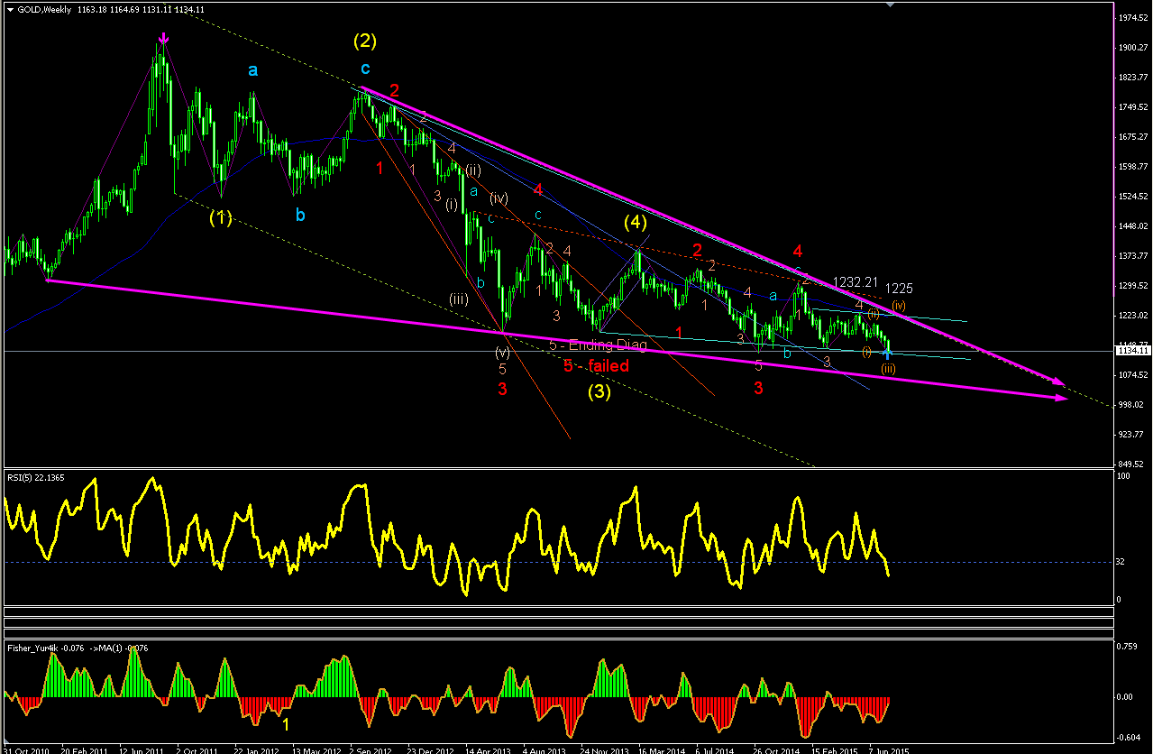Click the 1299.52 price axis label

[1133, 286]
